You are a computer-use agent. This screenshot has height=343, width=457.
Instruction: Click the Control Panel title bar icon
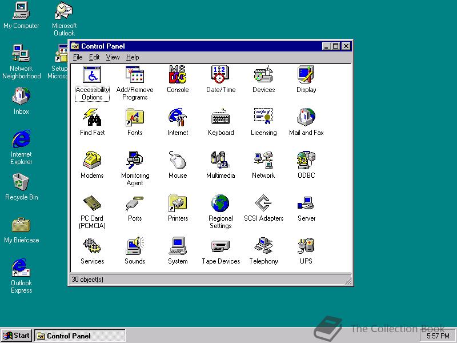coord(75,46)
